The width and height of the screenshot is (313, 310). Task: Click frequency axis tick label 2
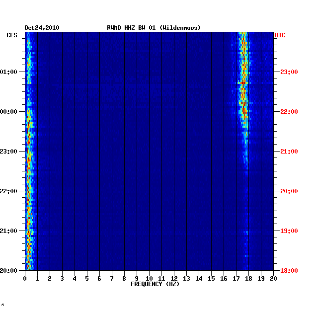pos(50,279)
